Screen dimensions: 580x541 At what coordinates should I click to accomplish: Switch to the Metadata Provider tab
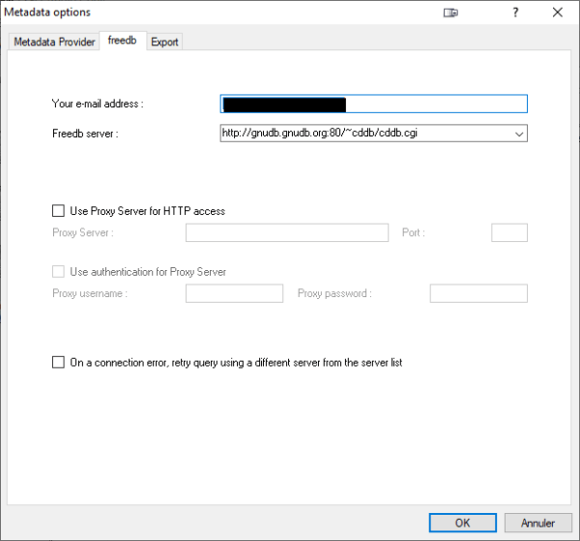(54, 42)
